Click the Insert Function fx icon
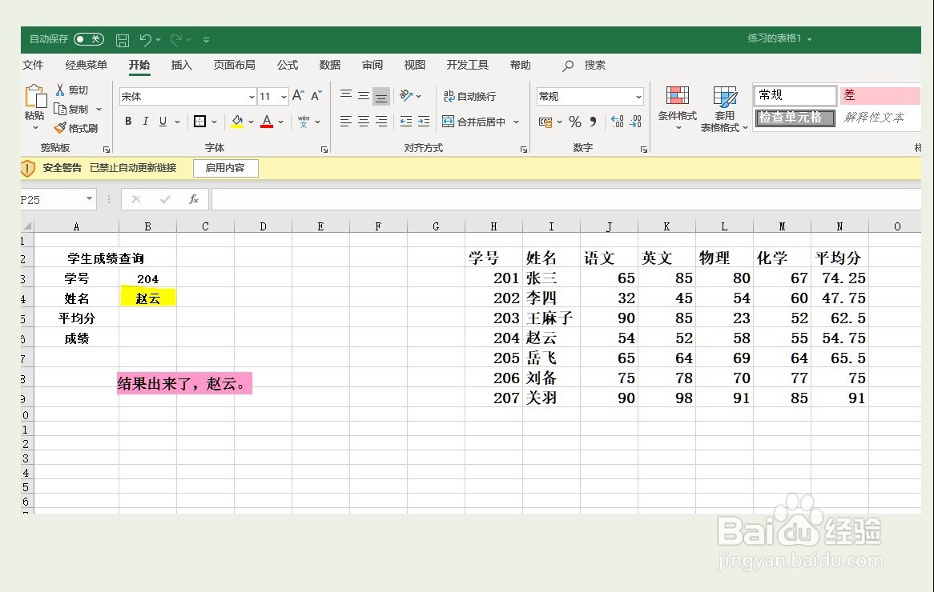The height and width of the screenshot is (592, 934). [x=193, y=198]
